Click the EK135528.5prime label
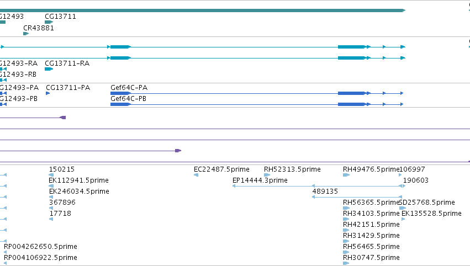Image resolution: width=470 pixels, height=266 pixels. tap(431, 214)
